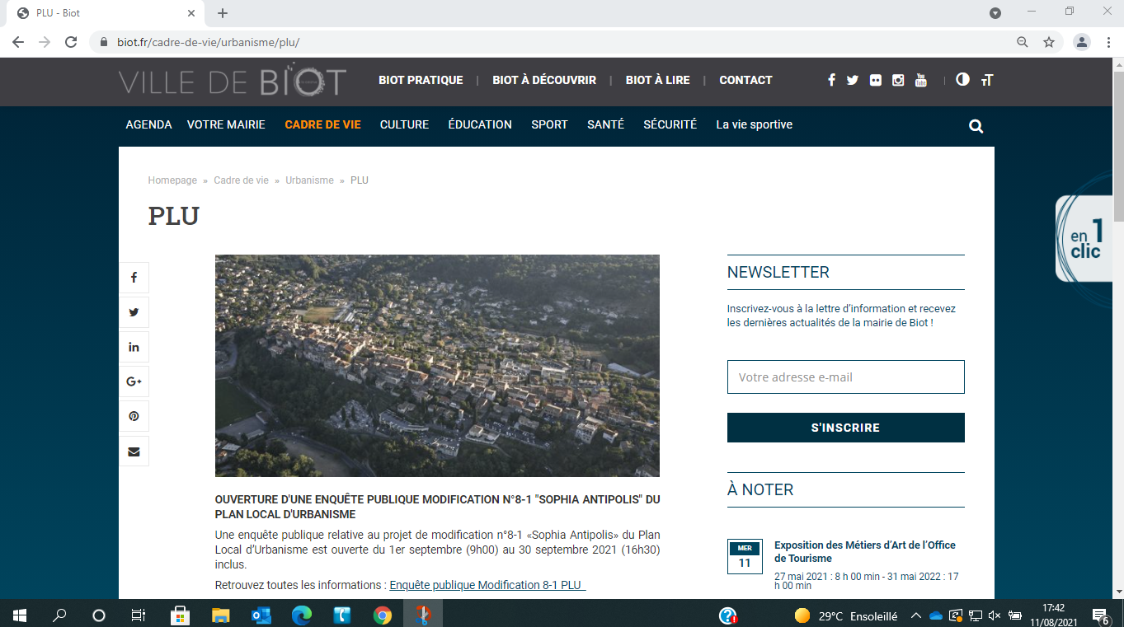Open the site's Facebook page from the header

pos(831,80)
